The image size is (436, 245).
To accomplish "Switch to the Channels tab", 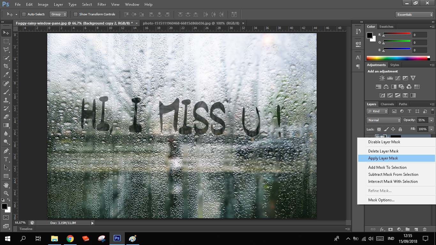I will pyautogui.click(x=387, y=104).
